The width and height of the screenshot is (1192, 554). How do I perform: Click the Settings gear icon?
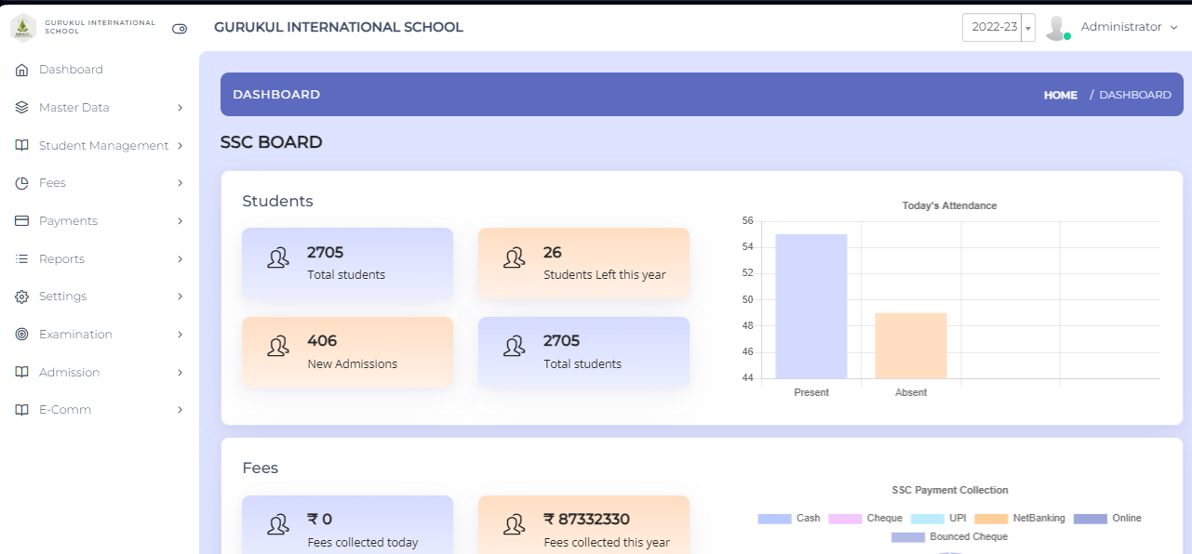click(x=22, y=297)
